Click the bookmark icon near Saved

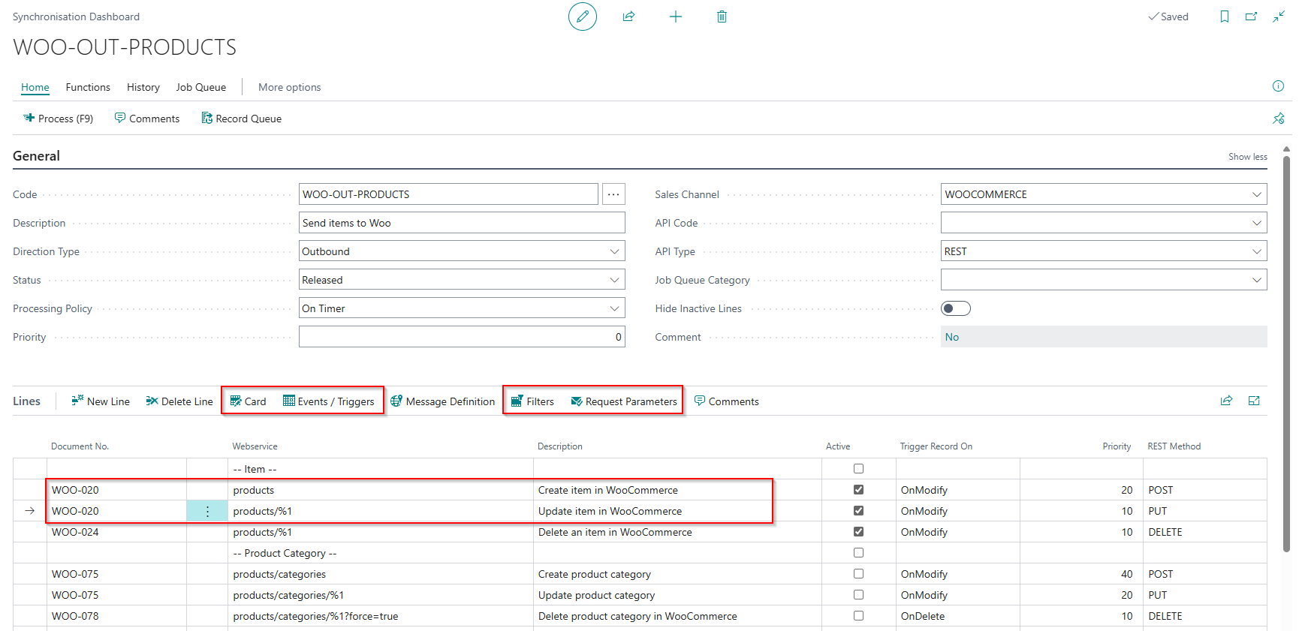point(1225,17)
